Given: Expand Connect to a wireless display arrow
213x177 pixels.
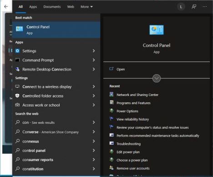Looking at the screenshot, I should (94, 86).
